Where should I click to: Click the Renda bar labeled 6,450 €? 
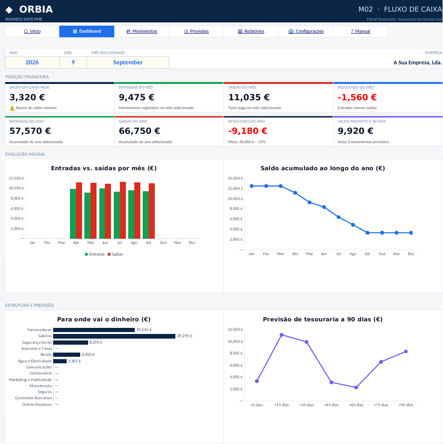pos(67,354)
